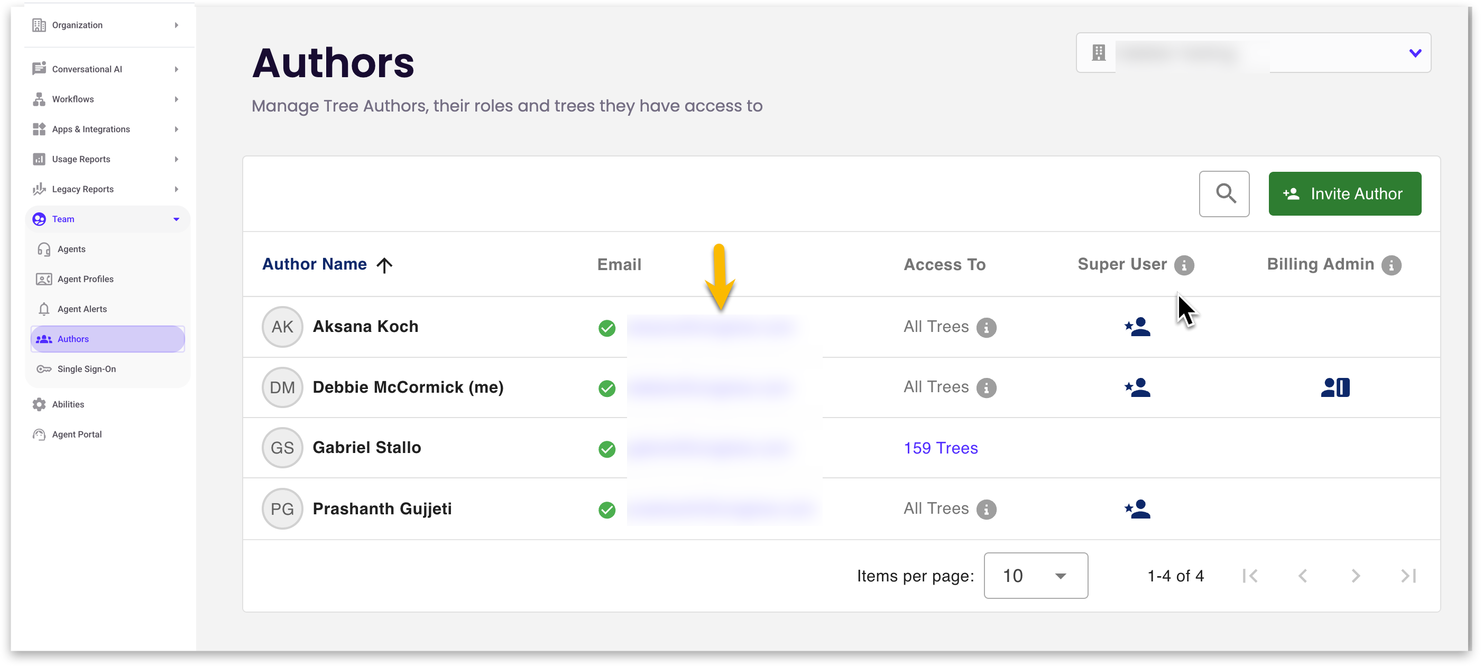Toggle billing admin for Debbie McCormick
This screenshot has height=666, width=1483.
point(1334,387)
